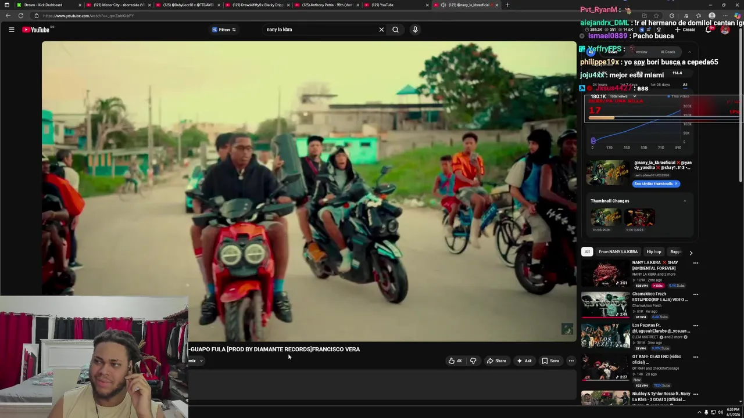Open 'Los Pezetas Ft.' video title

661,328
